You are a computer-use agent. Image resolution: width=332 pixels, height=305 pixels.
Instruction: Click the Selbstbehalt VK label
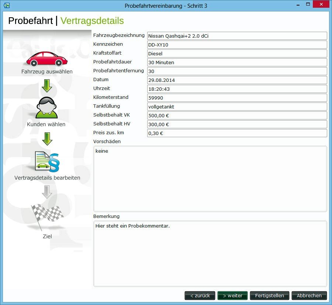[111, 115]
